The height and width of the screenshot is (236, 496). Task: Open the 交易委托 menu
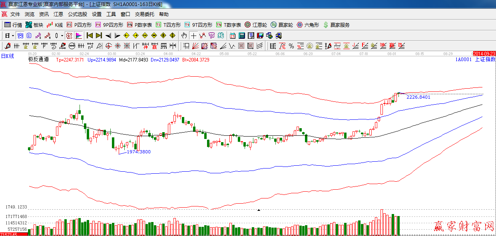[x=144, y=14]
